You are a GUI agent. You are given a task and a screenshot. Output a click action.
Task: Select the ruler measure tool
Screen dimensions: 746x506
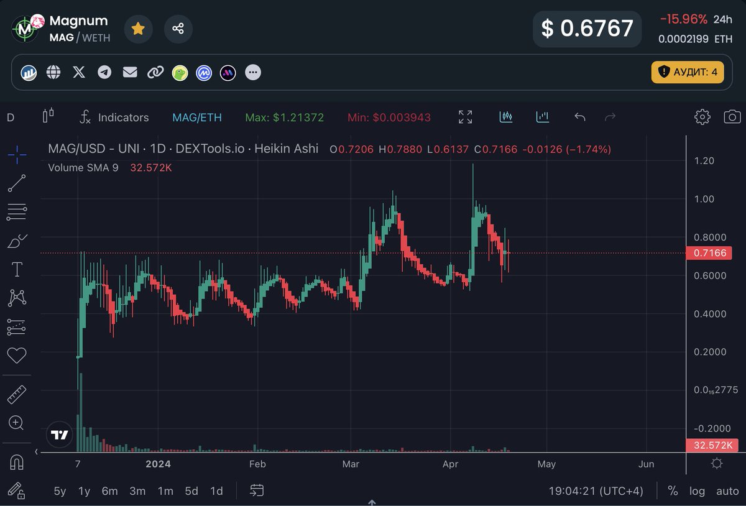tap(17, 395)
